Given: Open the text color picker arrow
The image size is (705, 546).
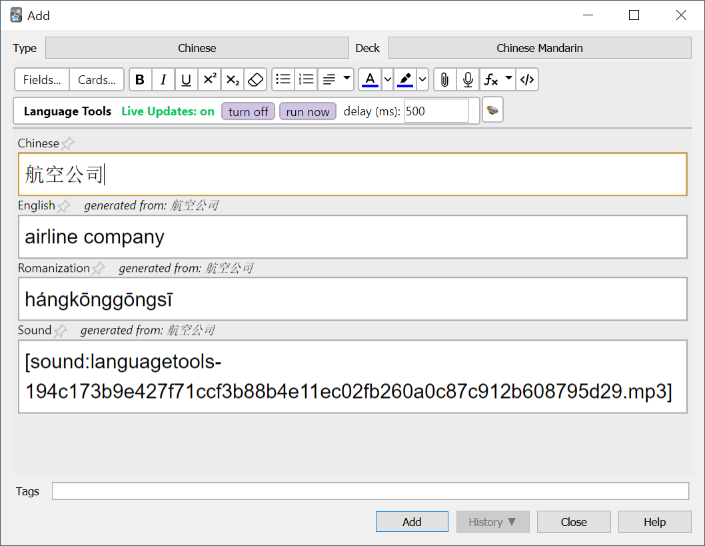Looking at the screenshot, I should tap(388, 79).
